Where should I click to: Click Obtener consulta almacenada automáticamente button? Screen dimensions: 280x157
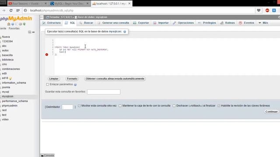[115, 78]
